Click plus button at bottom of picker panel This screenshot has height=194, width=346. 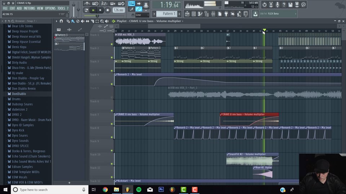(69, 183)
